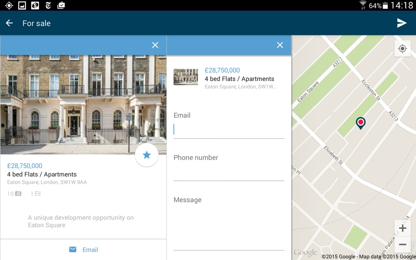Click the 'For sale' header title
The height and width of the screenshot is (260, 416).
[x=36, y=23]
